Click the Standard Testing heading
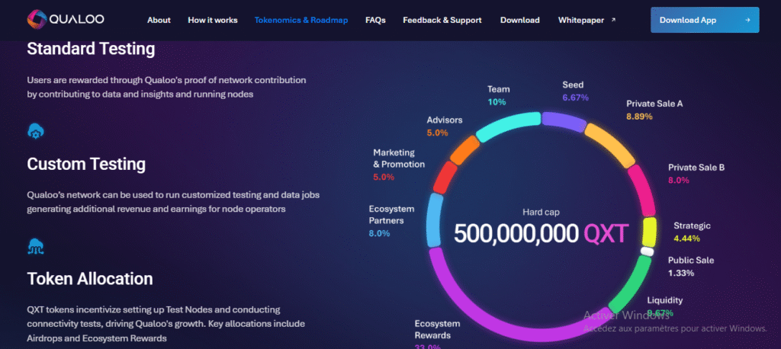Viewport: 781px width, 349px height. point(91,50)
